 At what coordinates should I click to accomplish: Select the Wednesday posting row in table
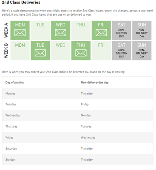(77, 116)
